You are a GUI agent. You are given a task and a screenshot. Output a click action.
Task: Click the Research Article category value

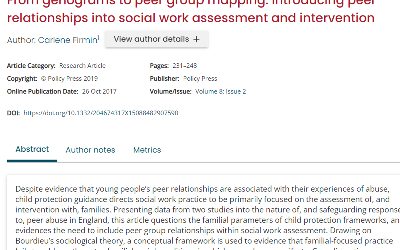pyautogui.click(x=82, y=66)
